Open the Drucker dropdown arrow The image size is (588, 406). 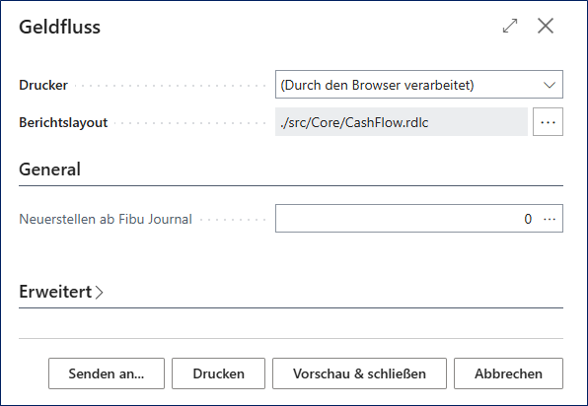[x=550, y=85]
